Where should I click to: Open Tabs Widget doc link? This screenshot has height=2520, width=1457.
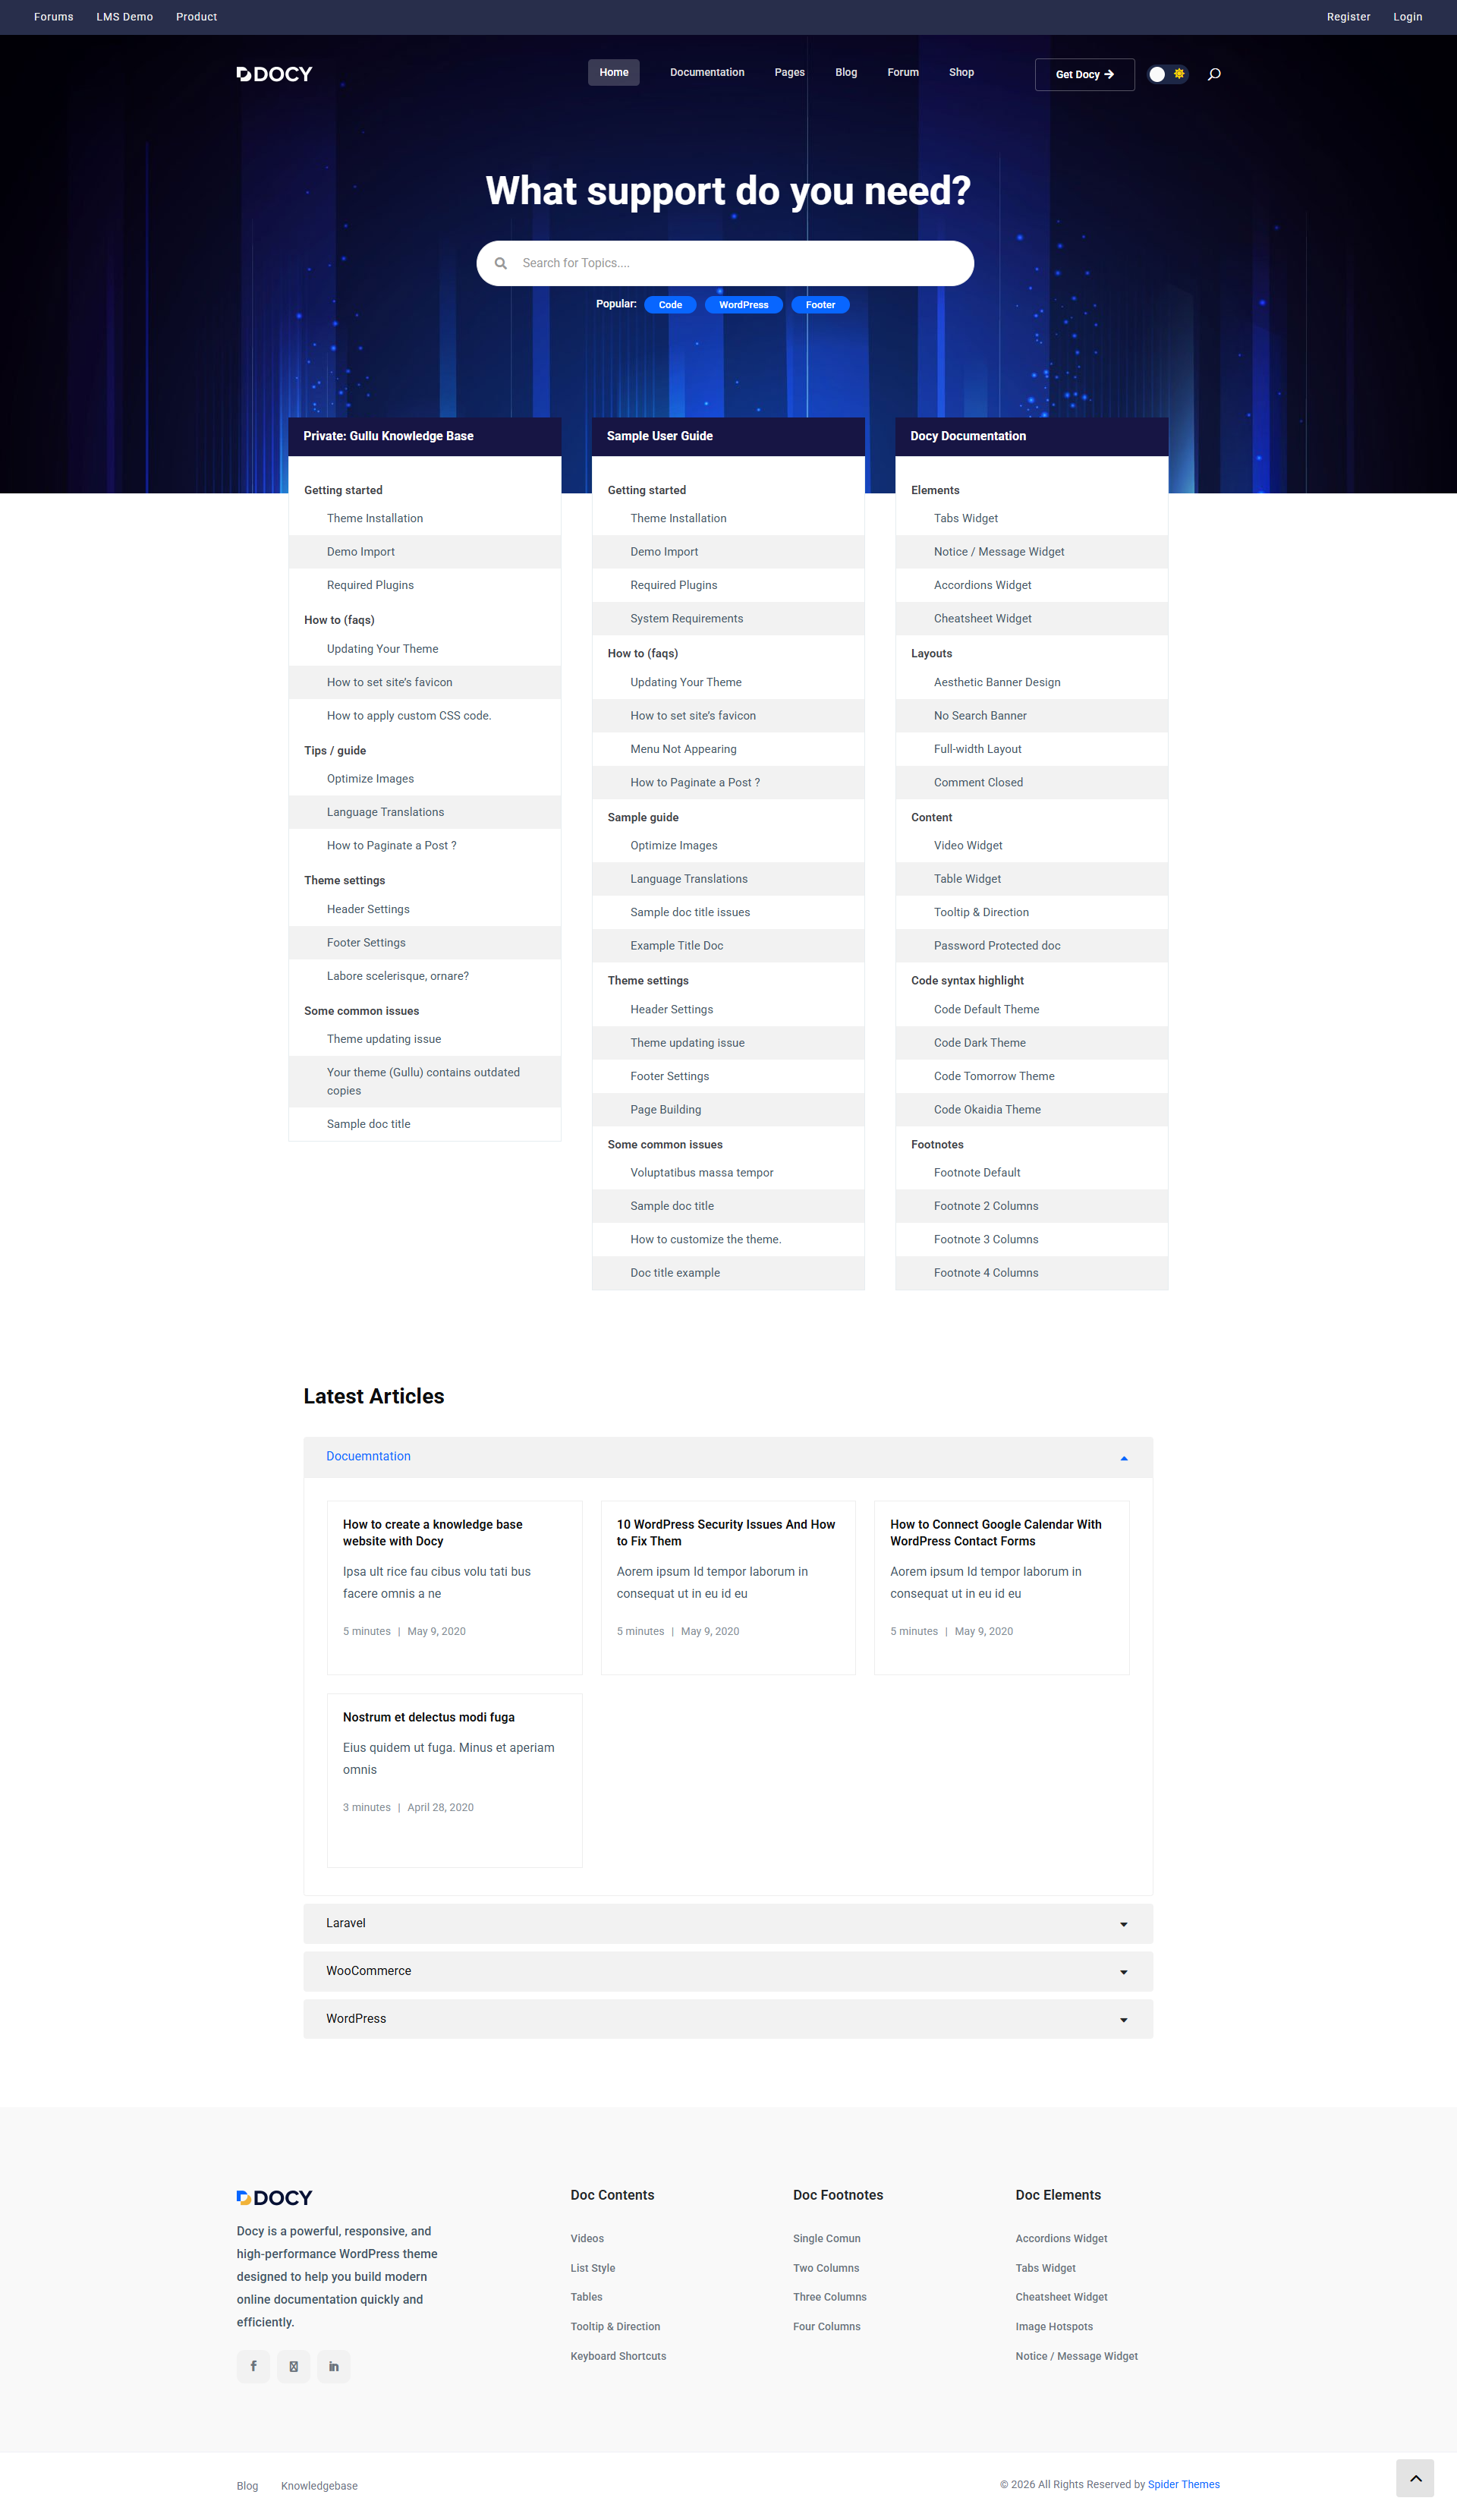(x=966, y=518)
